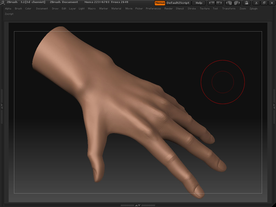Open the Picker menu
This screenshot has width=276, height=207.
[x=139, y=8]
